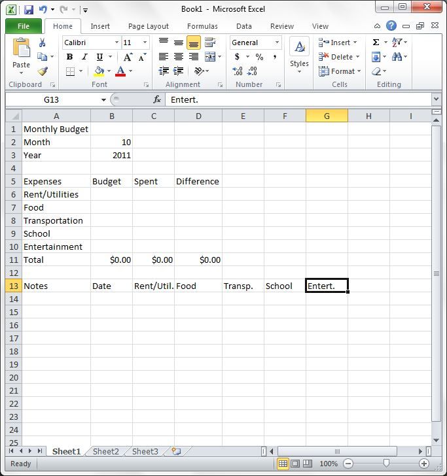This screenshot has height=476, width=447.
Task: Toggle Align Text Left
Action: point(164,57)
